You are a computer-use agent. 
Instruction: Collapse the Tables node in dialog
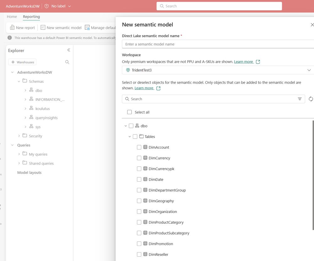(x=130, y=136)
